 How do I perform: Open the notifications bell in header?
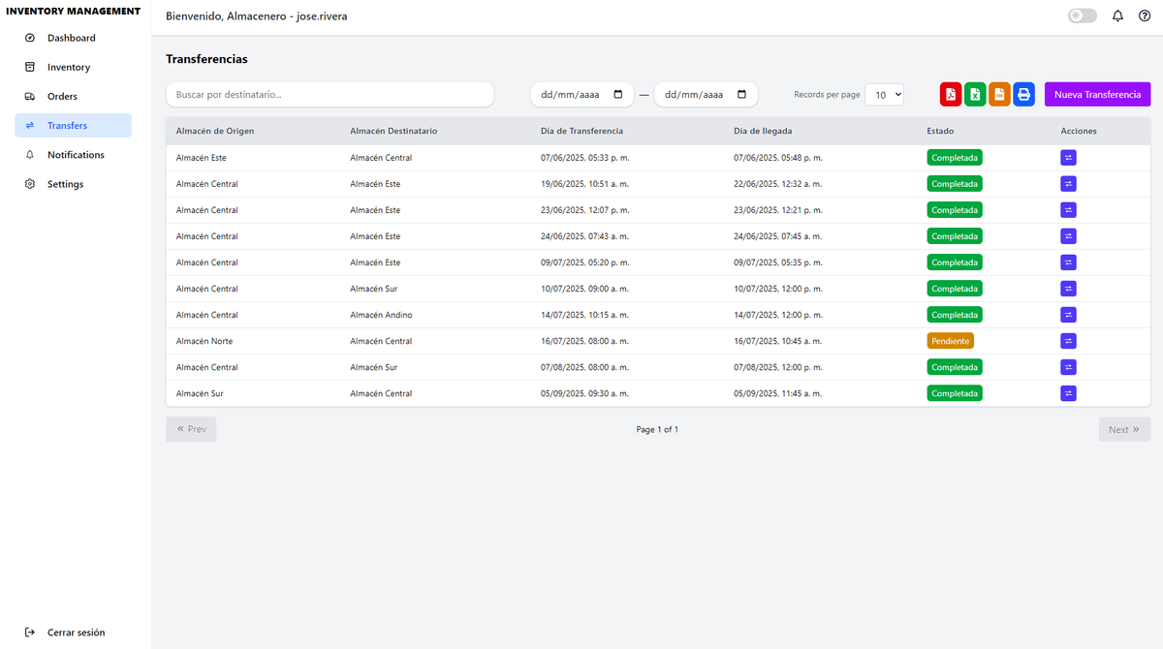(x=1117, y=15)
